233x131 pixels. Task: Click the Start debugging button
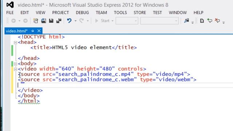102,21
